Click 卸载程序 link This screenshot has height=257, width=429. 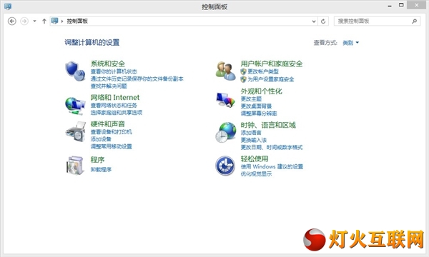tap(101, 169)
